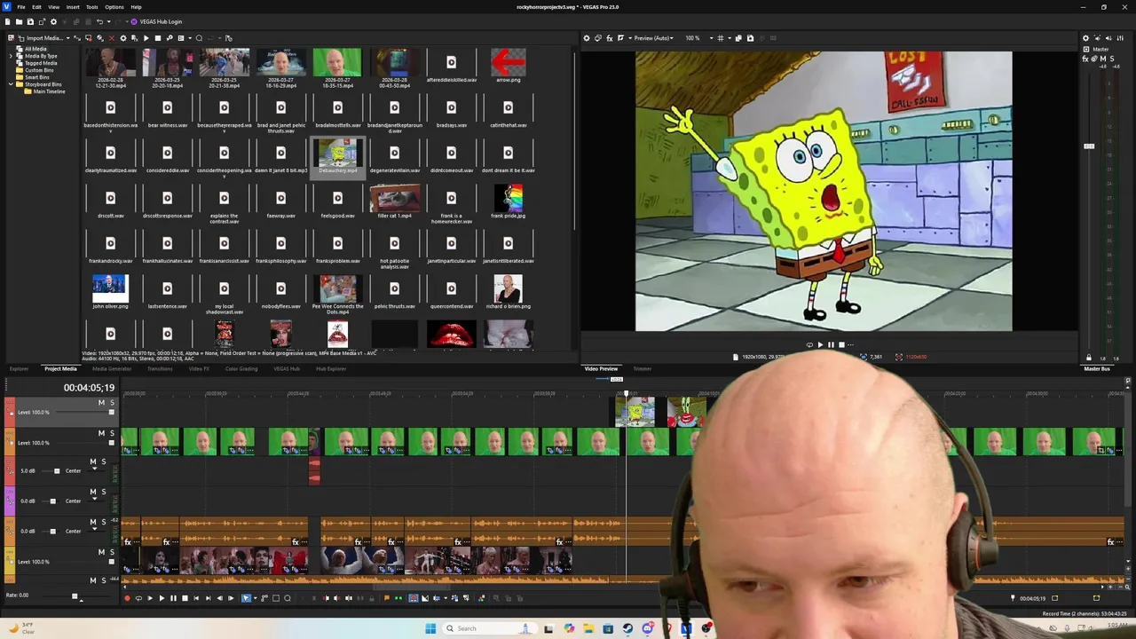The height and width of the screenshot is (639, 1136).
Task: Click the Rate playback slider
Action: tap(75, 596)
